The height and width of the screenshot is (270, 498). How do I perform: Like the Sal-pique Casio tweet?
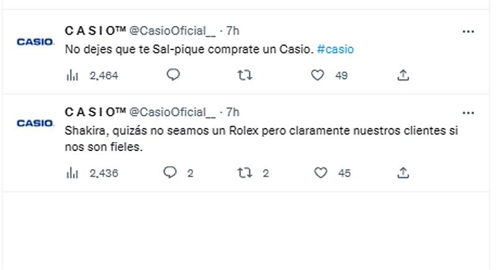(x=317, y=76)
